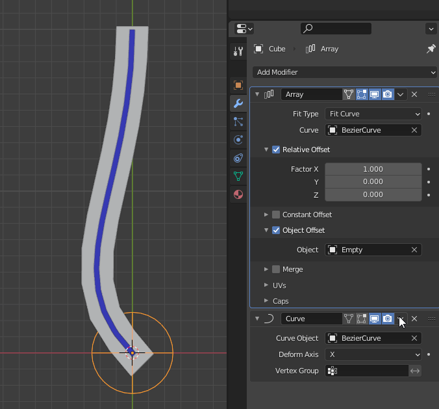Toggle Curve modifier viewport display

(x=375, y=319)
